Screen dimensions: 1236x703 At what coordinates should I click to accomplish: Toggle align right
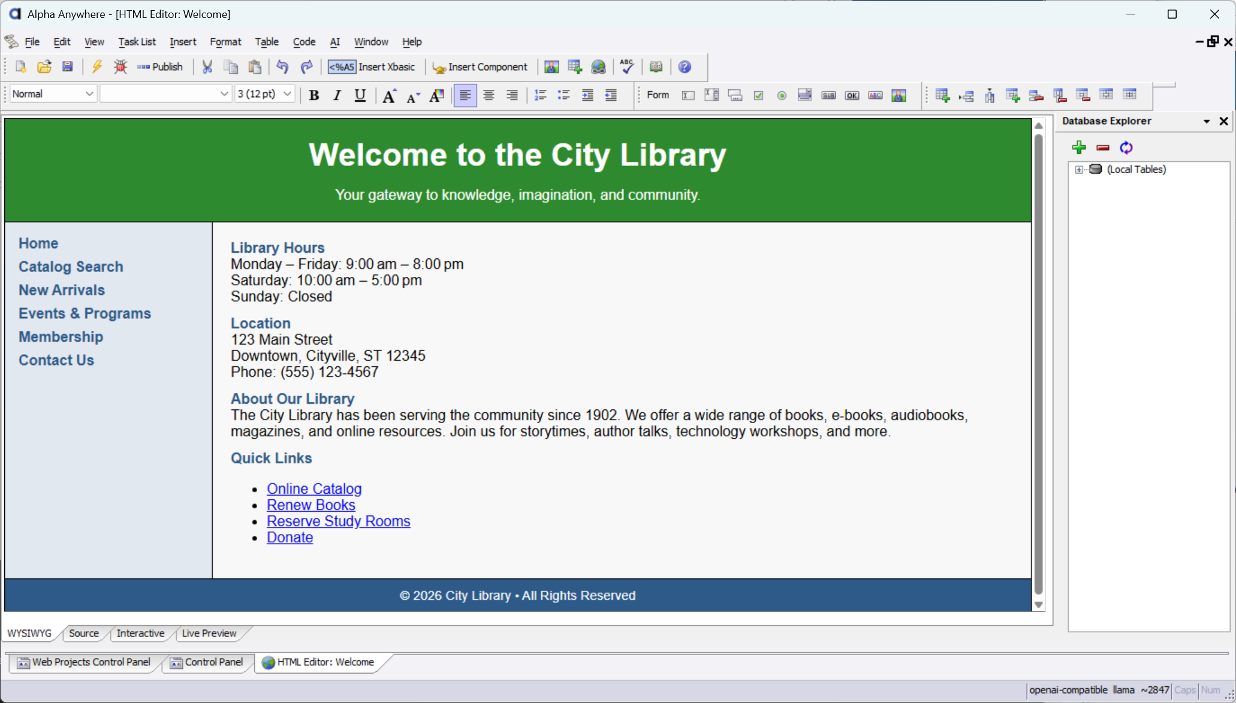click(512, 95)
